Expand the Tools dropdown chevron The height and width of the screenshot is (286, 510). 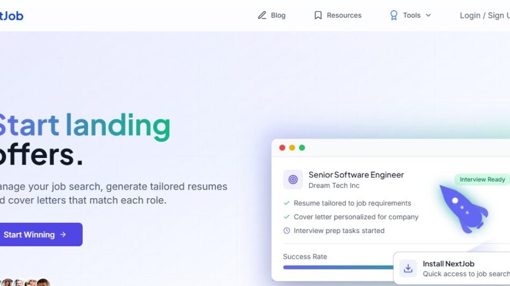(428, 16)
